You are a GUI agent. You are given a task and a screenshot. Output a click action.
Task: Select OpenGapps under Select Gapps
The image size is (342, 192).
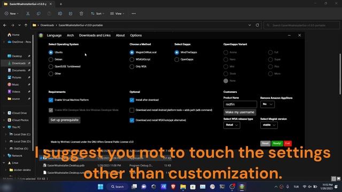click(177, 59)
